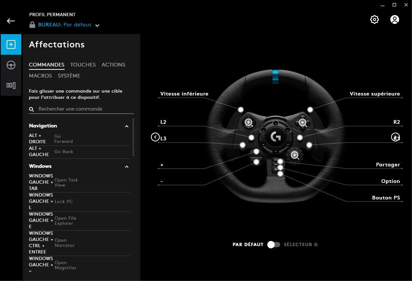Open the user account icon
This screenshot has height=281, width=412.
click(x=394, y=19)
